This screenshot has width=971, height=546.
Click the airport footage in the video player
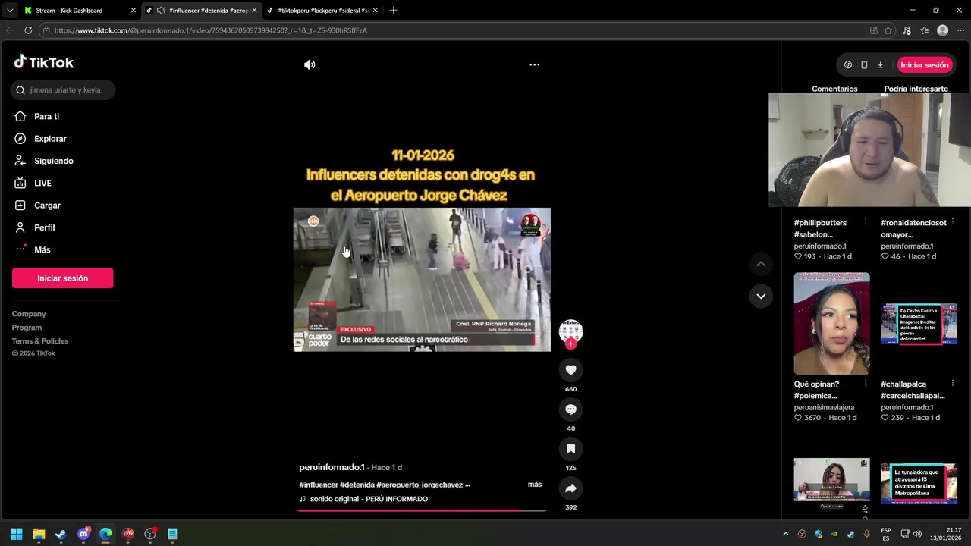coord(422,279)
